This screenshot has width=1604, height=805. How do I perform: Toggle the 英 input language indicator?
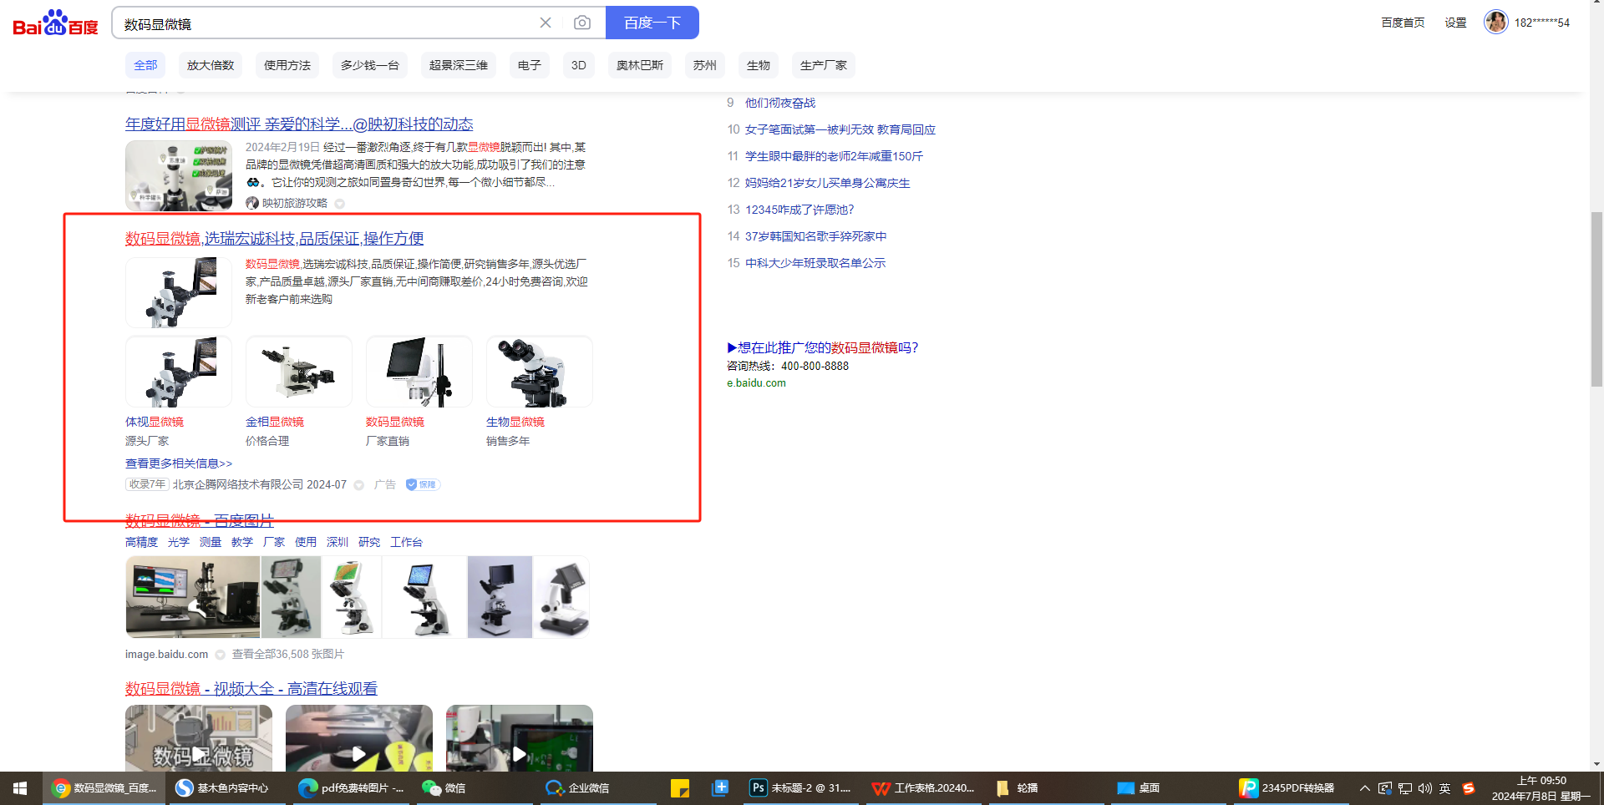1445,787
